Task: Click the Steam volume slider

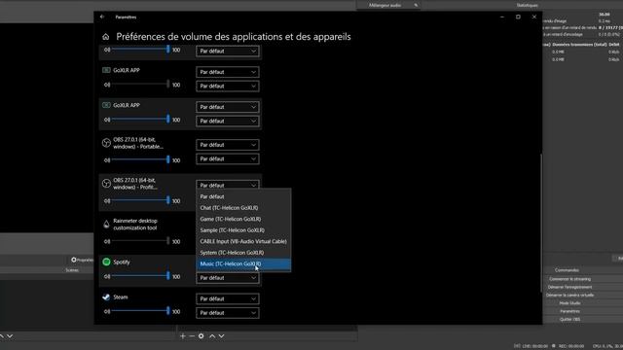Action: pyautogui.click(x=140, y=311)
